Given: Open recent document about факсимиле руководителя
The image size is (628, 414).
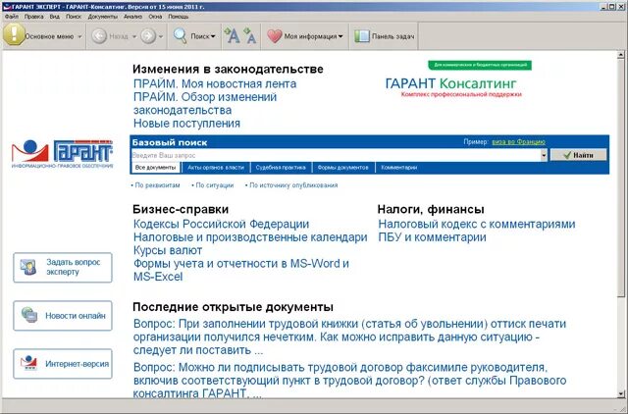Looking at the screenshot, I should [x=349, y=381].
